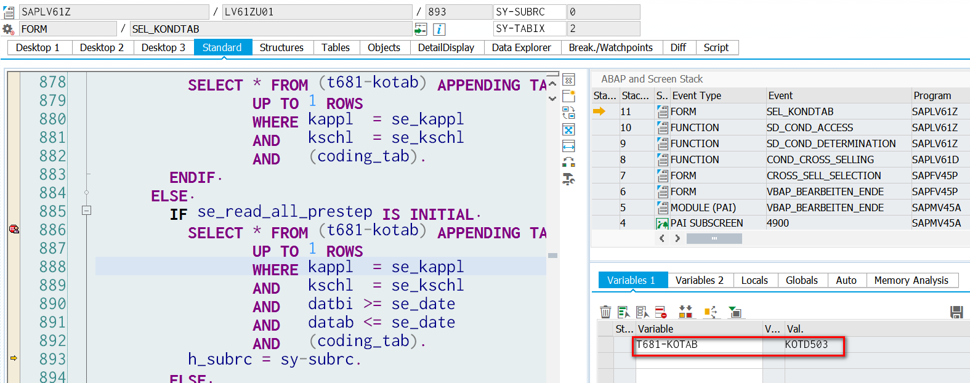
Task: Click the gear icon beside the FORM field
Action: tap(8, 29)
